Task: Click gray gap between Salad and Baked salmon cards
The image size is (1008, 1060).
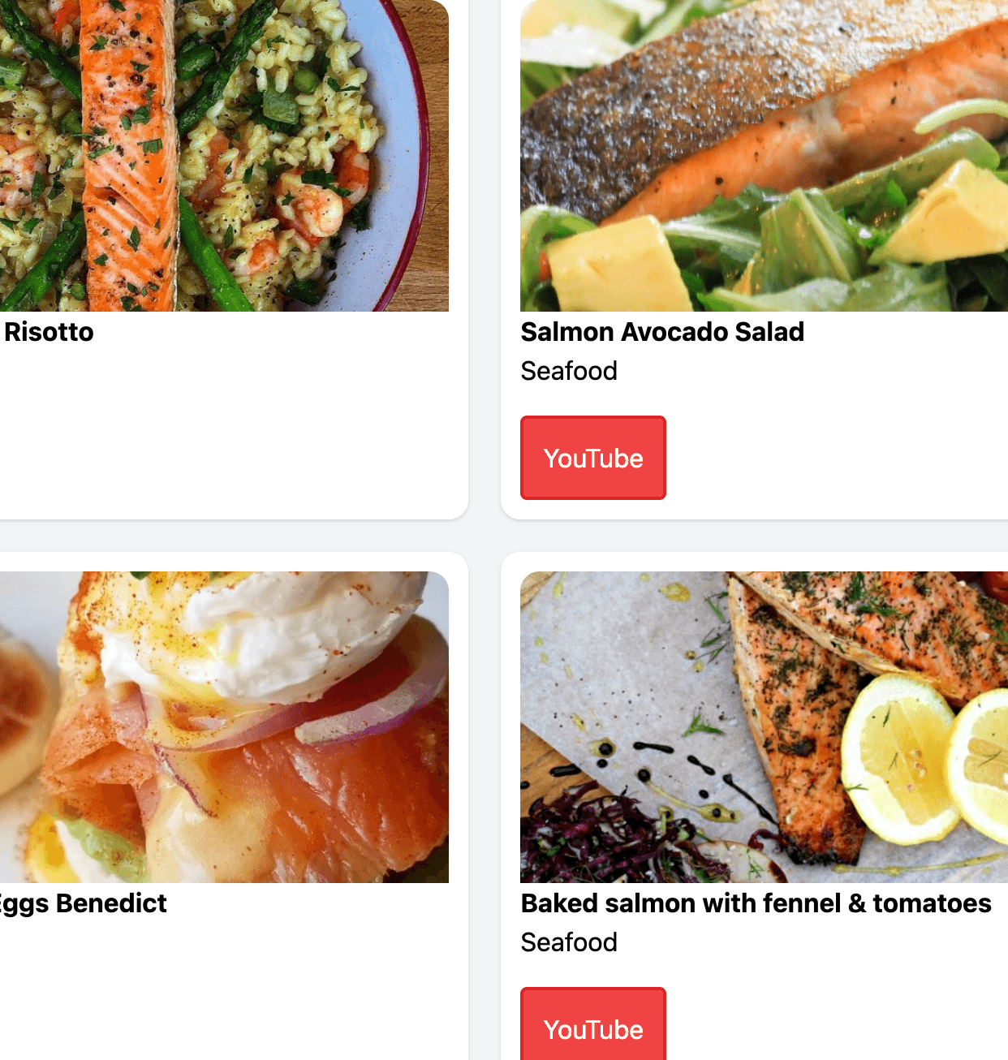Action: 755,536
